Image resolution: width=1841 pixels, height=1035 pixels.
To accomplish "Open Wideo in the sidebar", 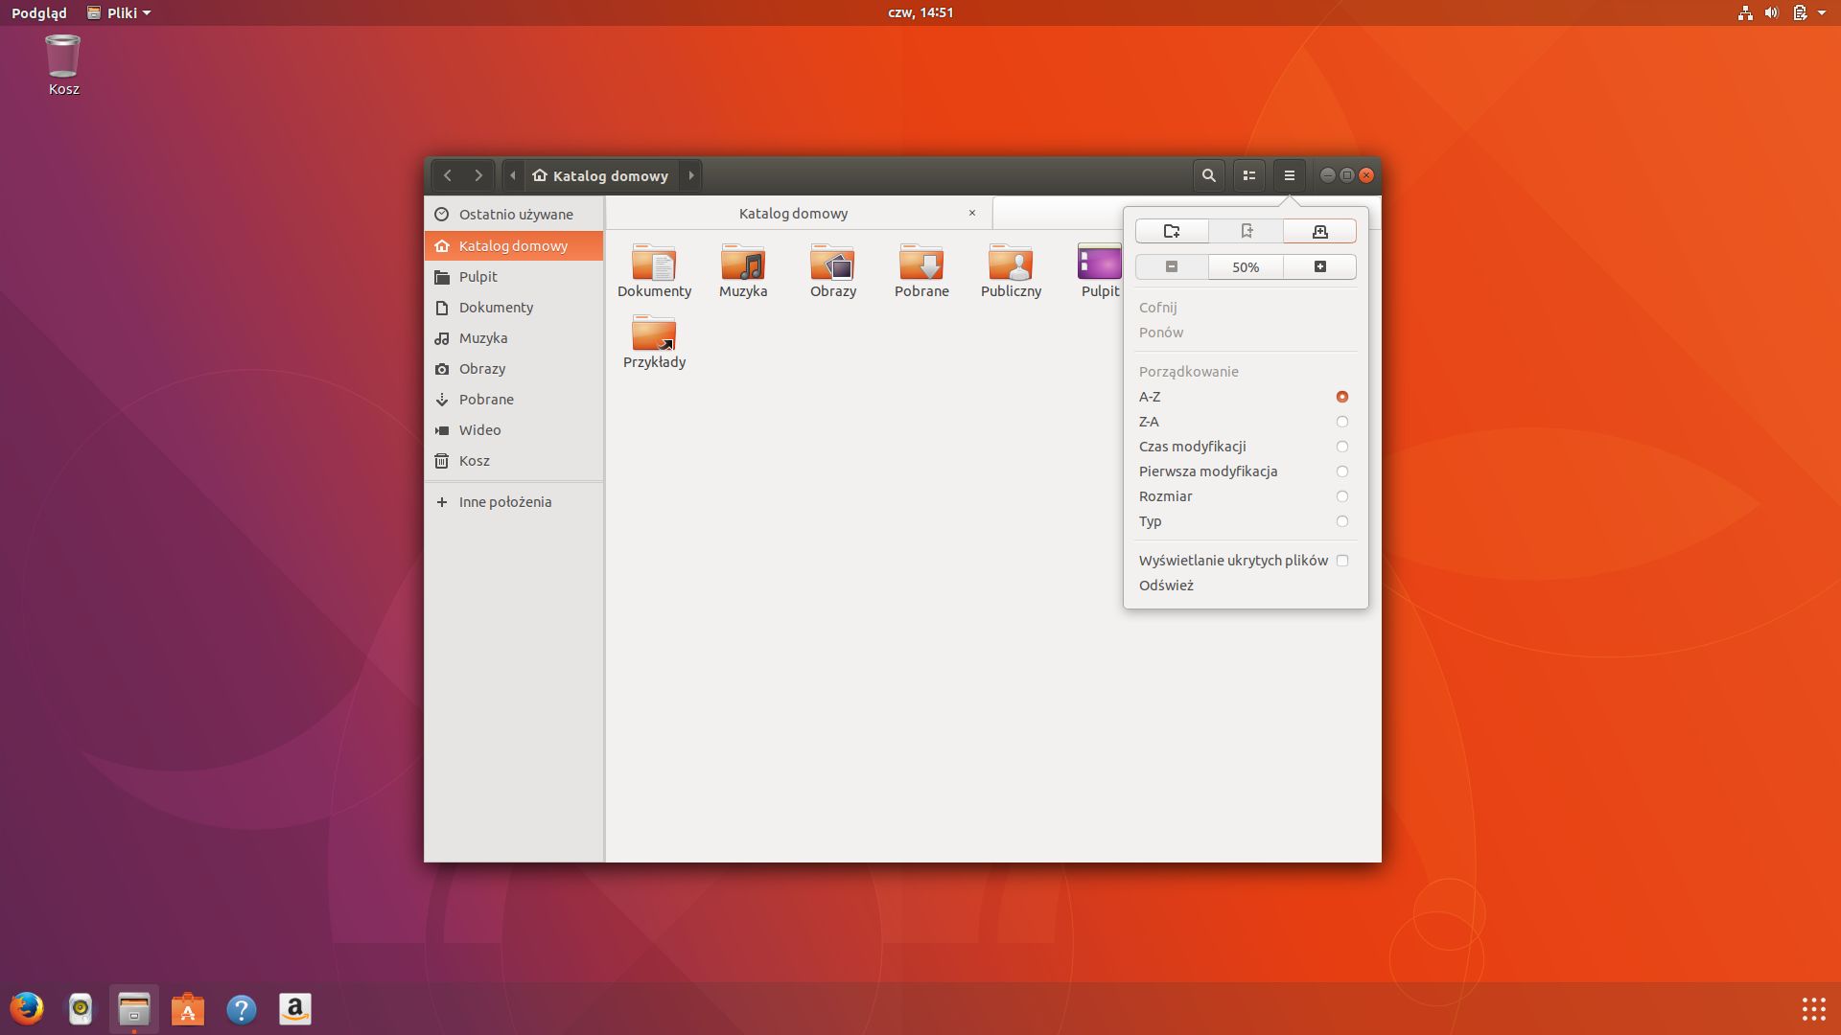I will (x=479, y=430).
